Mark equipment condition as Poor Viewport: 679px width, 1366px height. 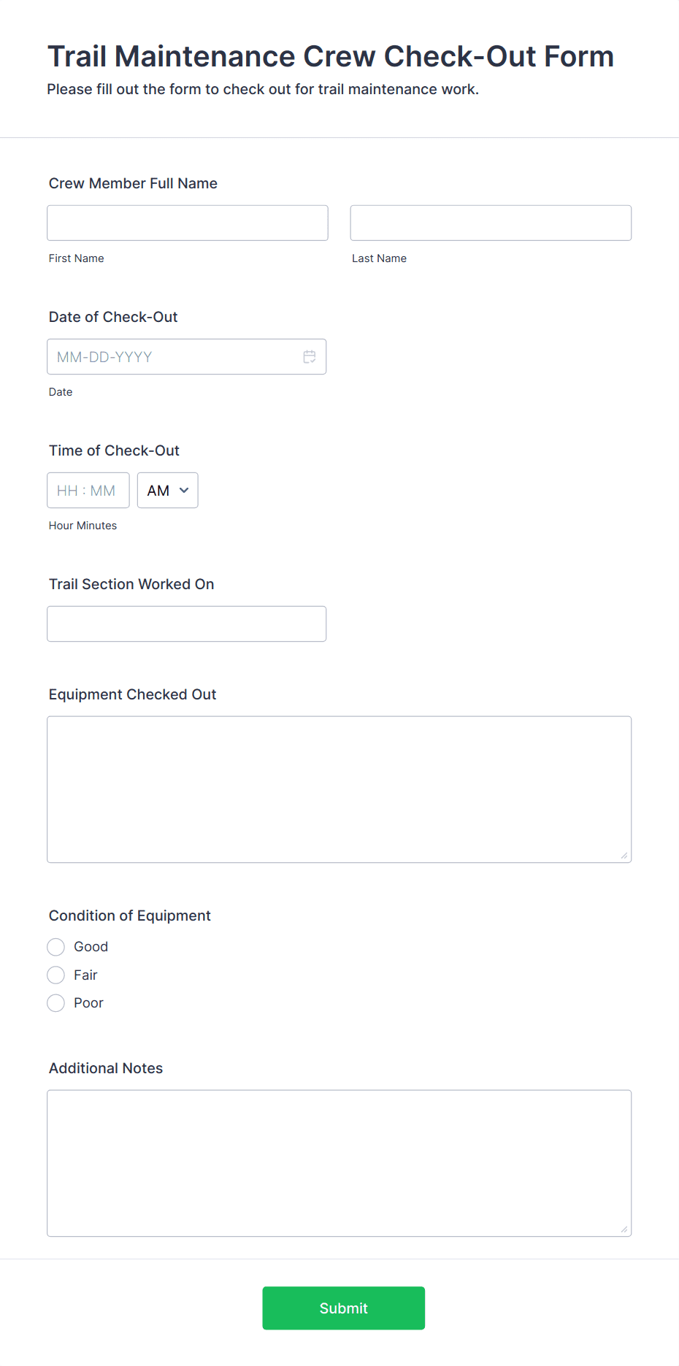point(56,1003)
